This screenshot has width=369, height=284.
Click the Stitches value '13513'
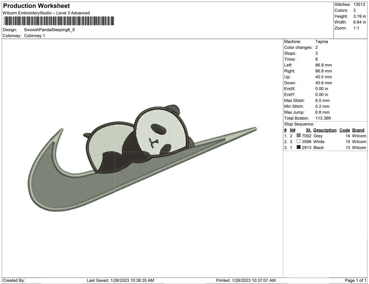(359, 4)
